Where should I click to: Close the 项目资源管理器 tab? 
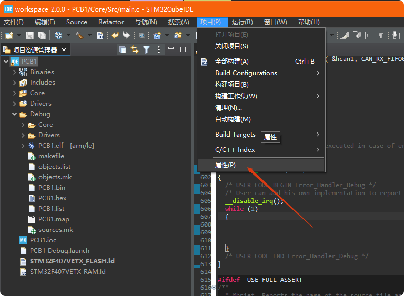click(x=64, y=50)
